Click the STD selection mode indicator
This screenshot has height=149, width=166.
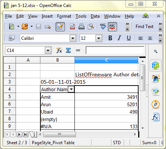117,143
